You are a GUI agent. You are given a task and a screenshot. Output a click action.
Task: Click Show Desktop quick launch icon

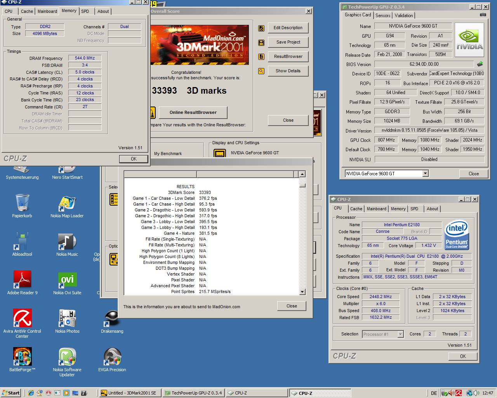point(75,393)
